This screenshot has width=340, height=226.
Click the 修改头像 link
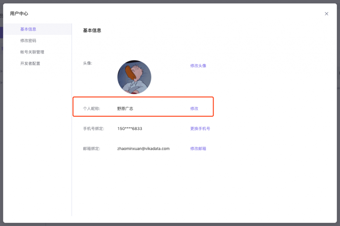click(x=198, y=66)
